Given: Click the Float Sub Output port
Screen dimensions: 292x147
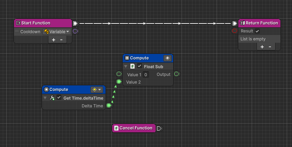Looking at the screenshot, I should point(177,74).
